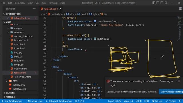Change CRLF end of line sequence

pos(147,101)
